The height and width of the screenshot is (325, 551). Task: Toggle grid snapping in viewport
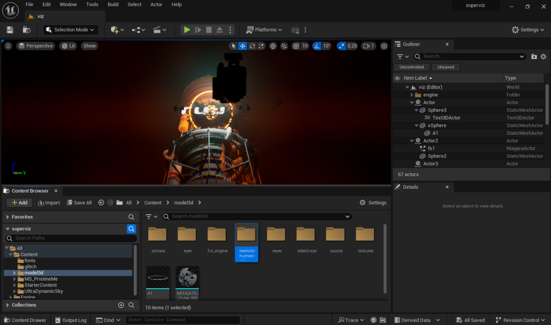296,46
